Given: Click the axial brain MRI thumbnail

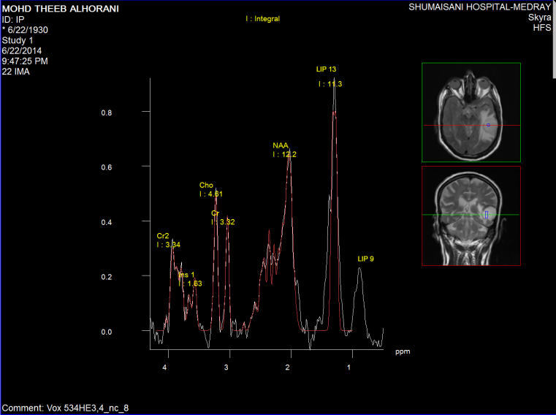Looking at the screenshot, I should 471,112.
